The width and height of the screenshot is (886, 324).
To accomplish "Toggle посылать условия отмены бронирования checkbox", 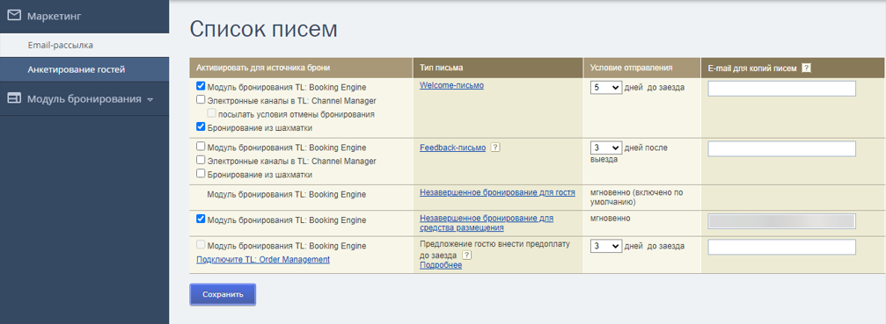I will (x=211, y=113).
